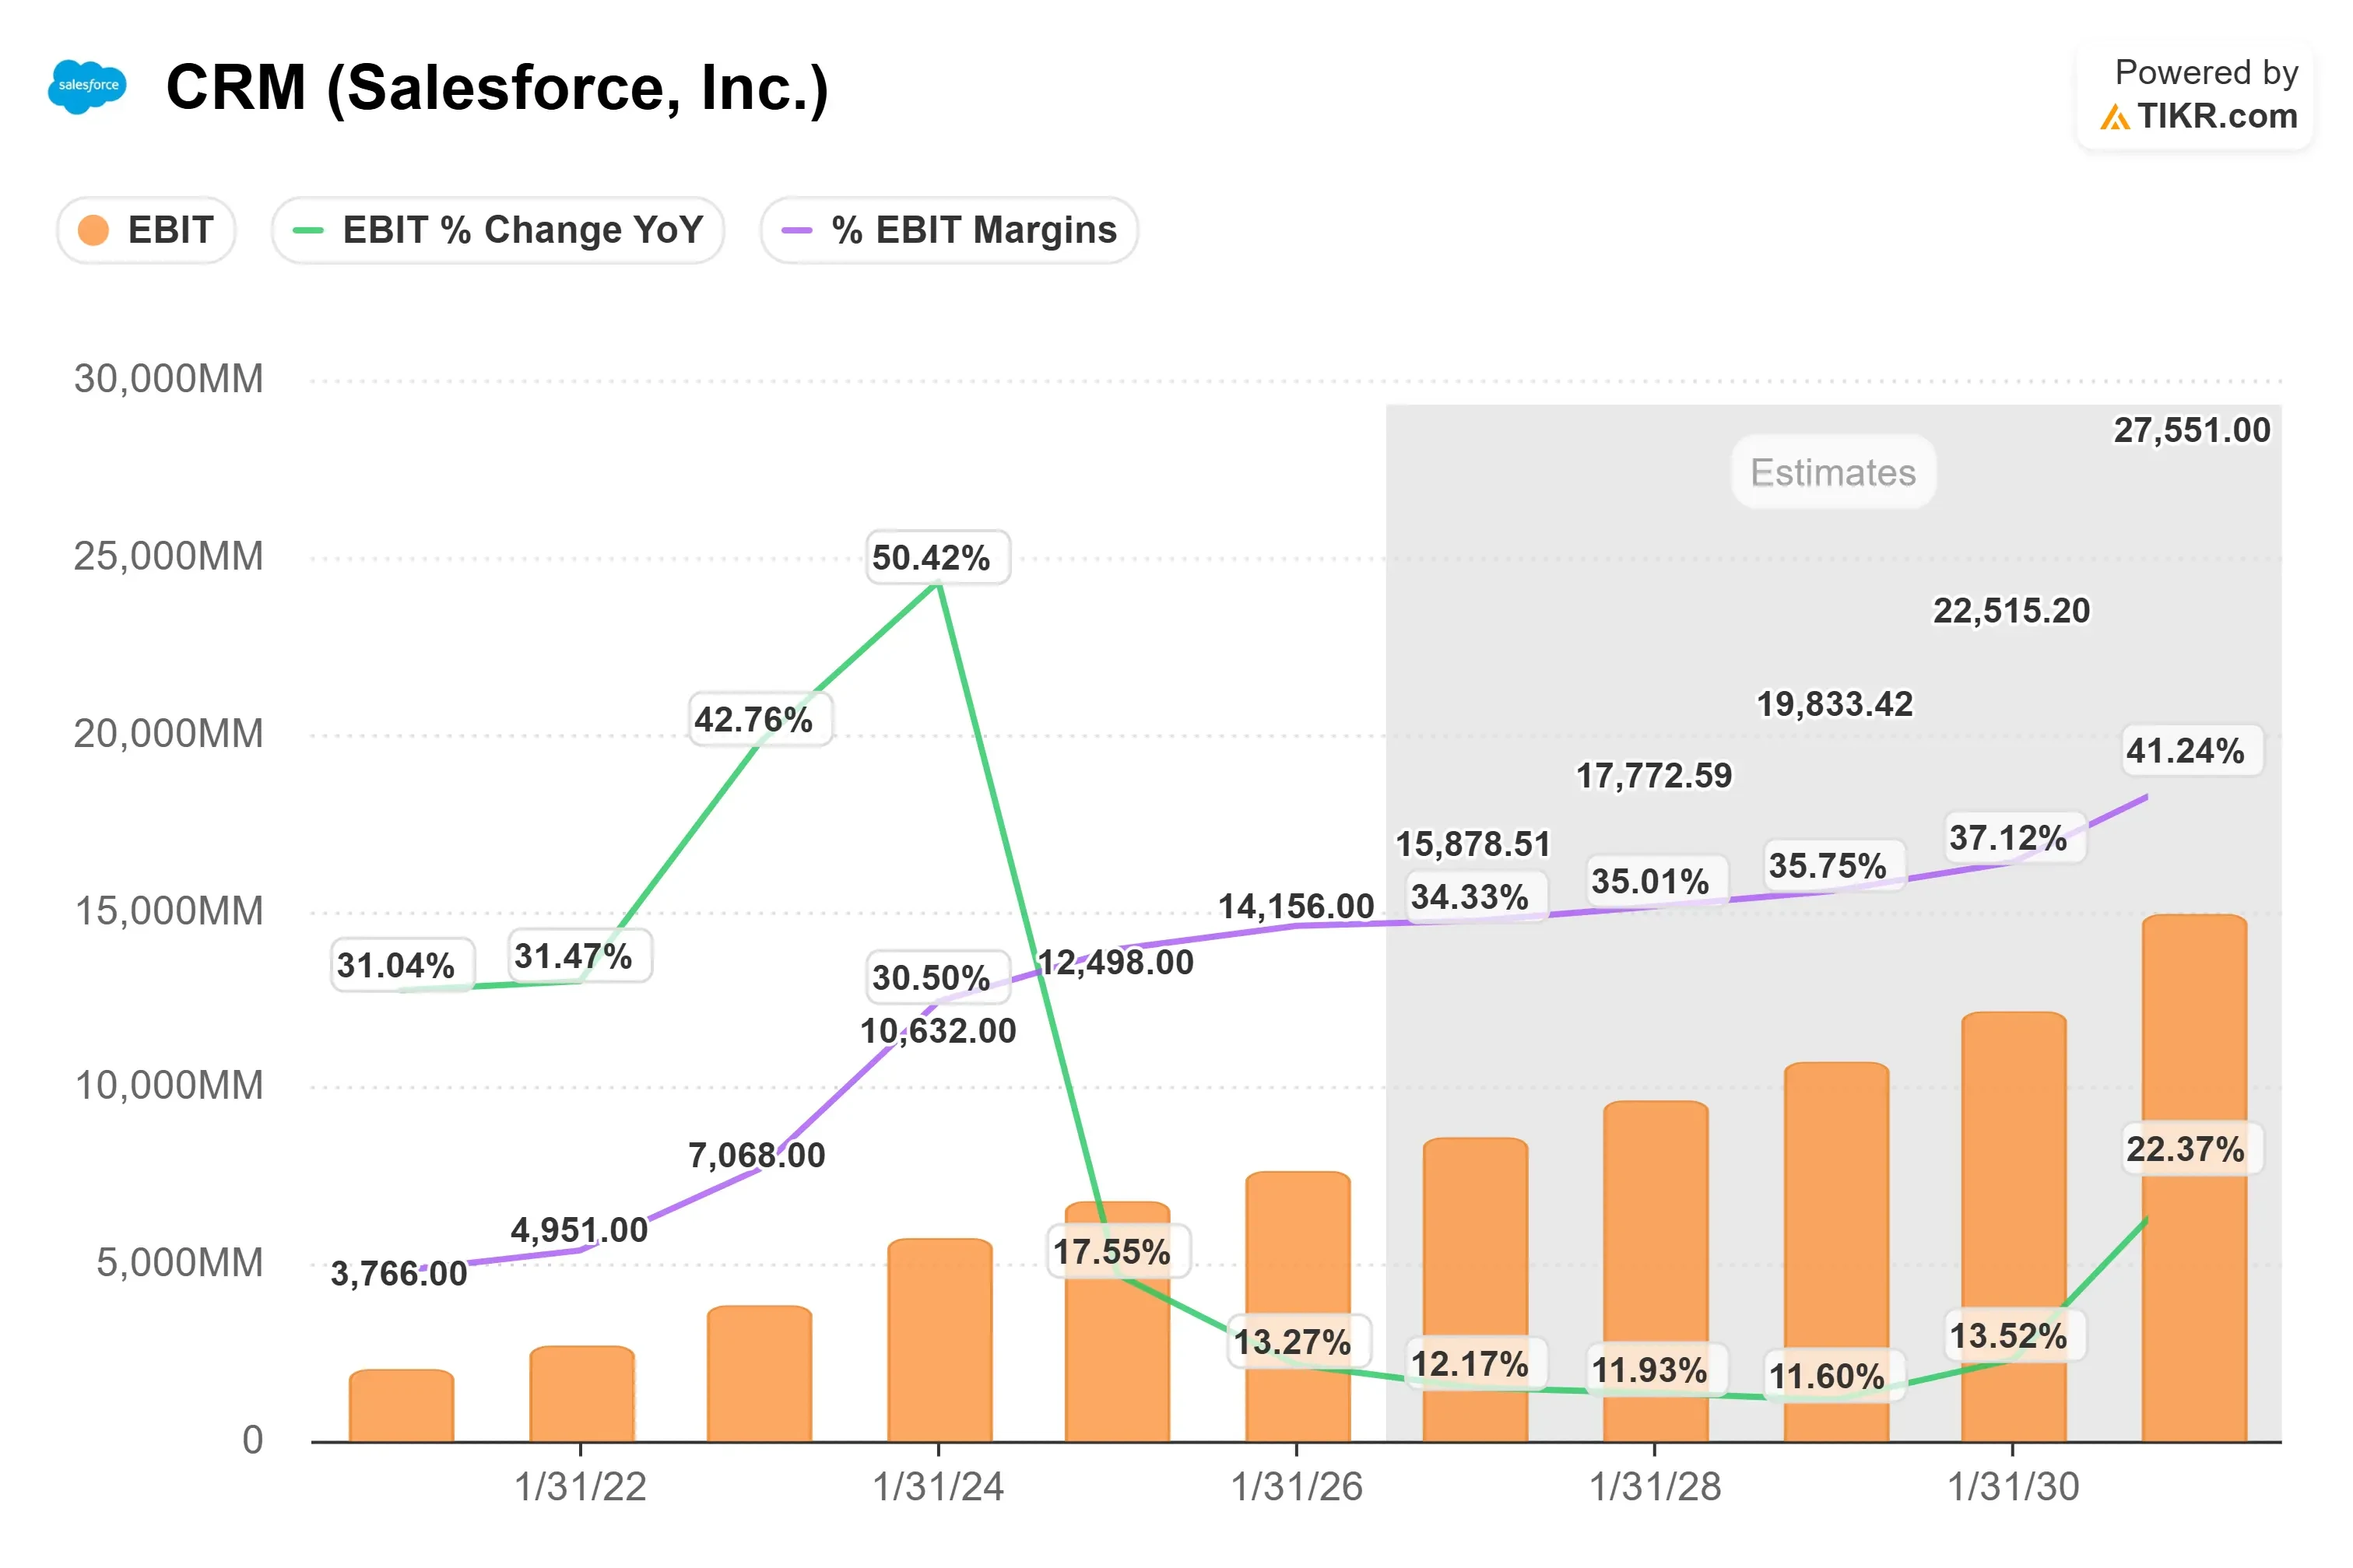Click the orange bar above 1/31/28
This screenshot has height=1568, width=2353.
[x=1655, y=1271]
